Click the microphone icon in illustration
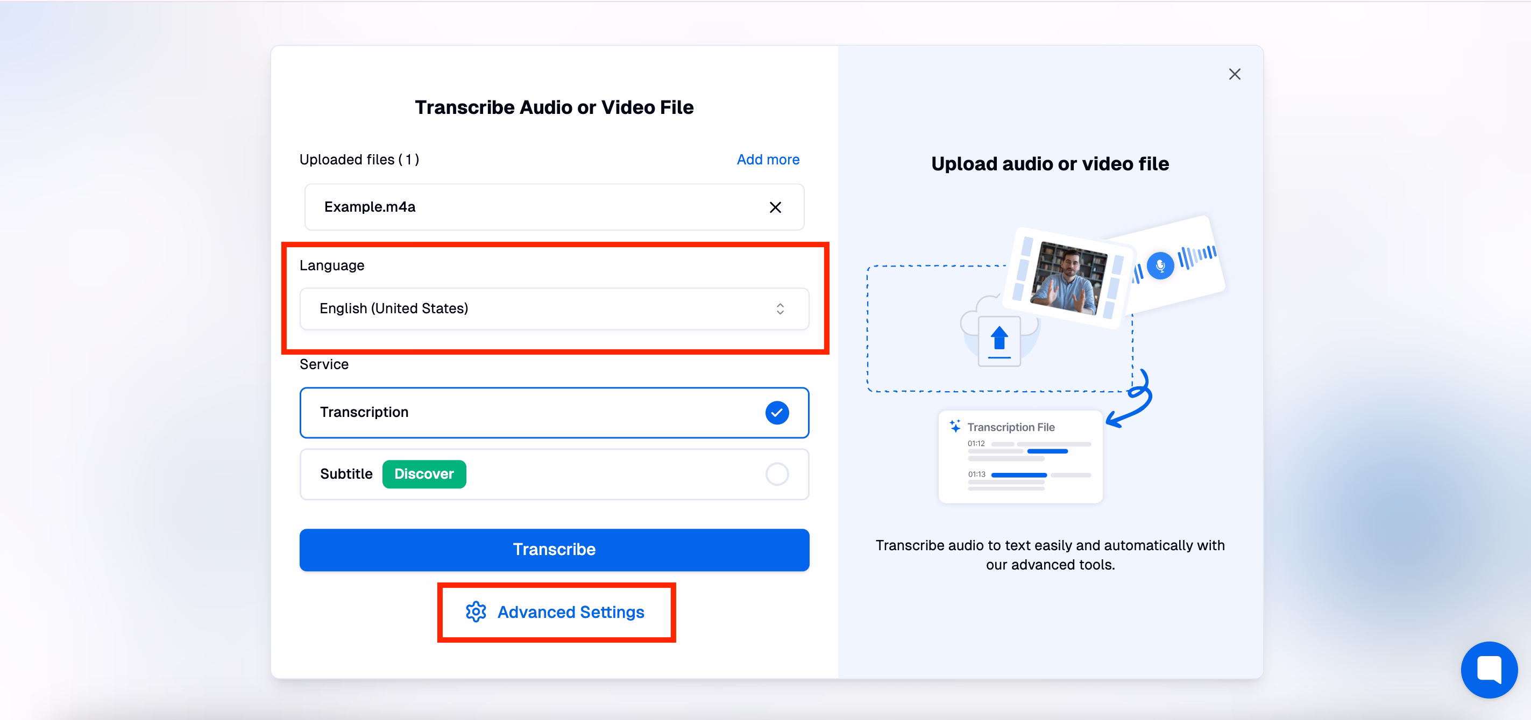The image size is (1531, 720). pos(1159,265)
